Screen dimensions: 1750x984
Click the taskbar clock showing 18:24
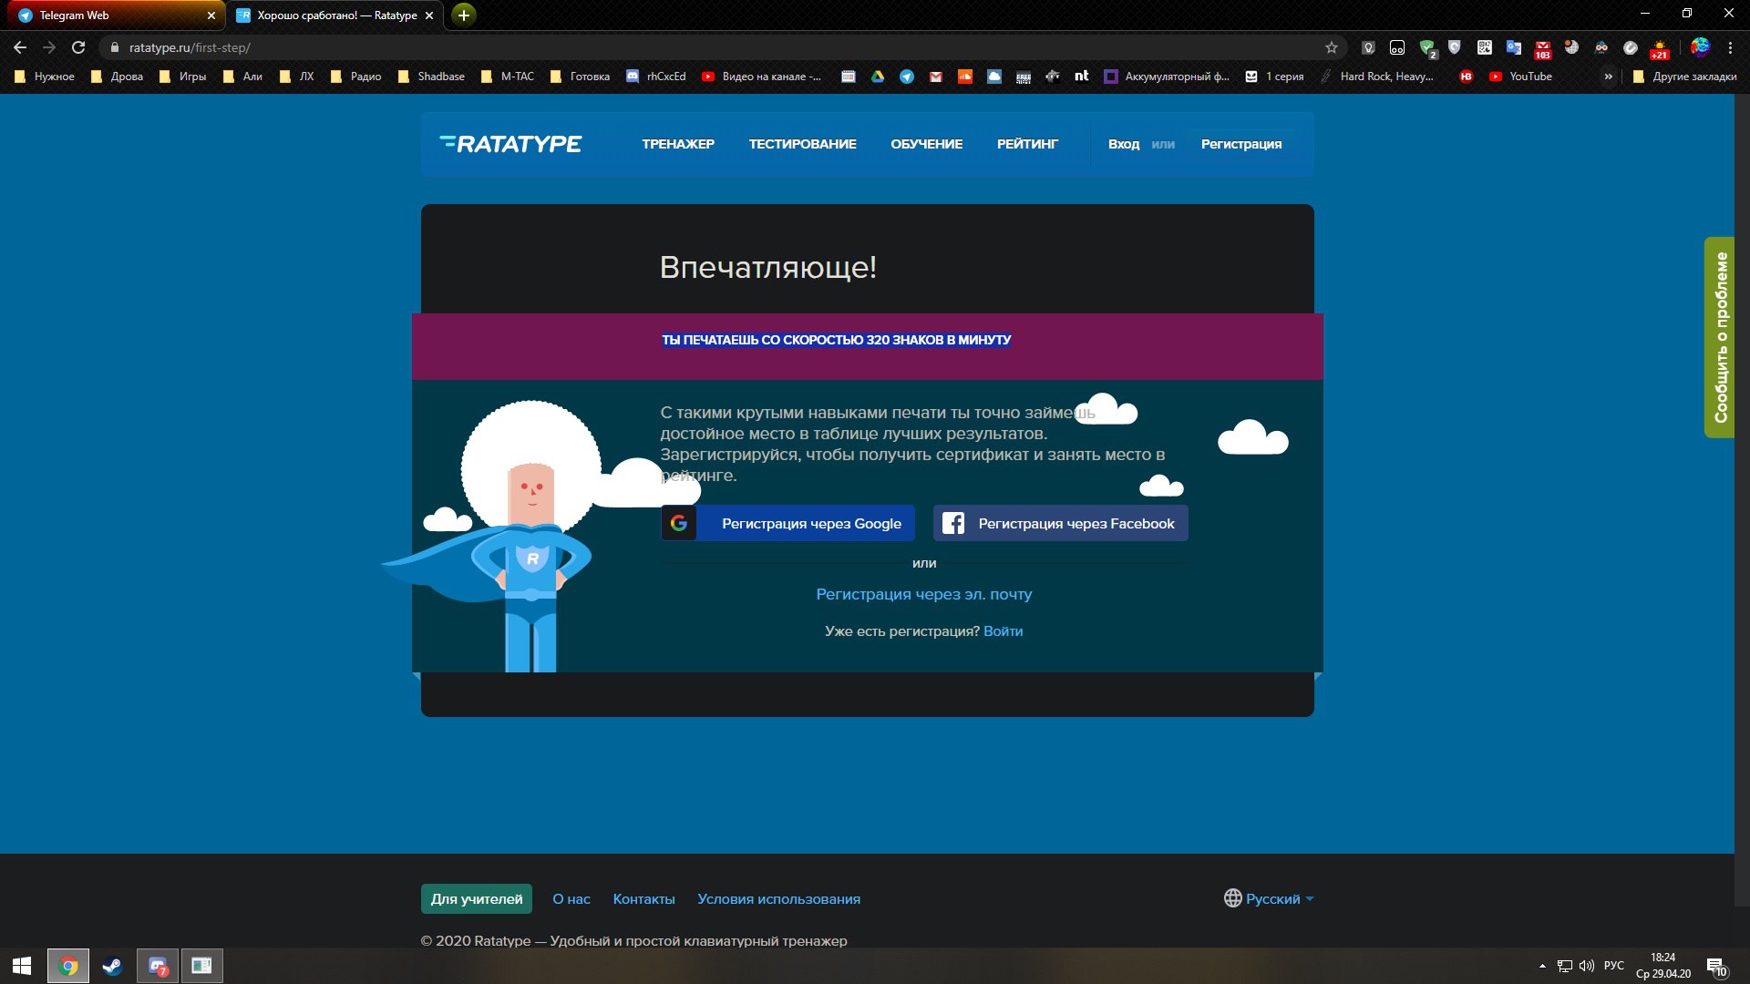pyautogui.click(x=1662, y=966)
